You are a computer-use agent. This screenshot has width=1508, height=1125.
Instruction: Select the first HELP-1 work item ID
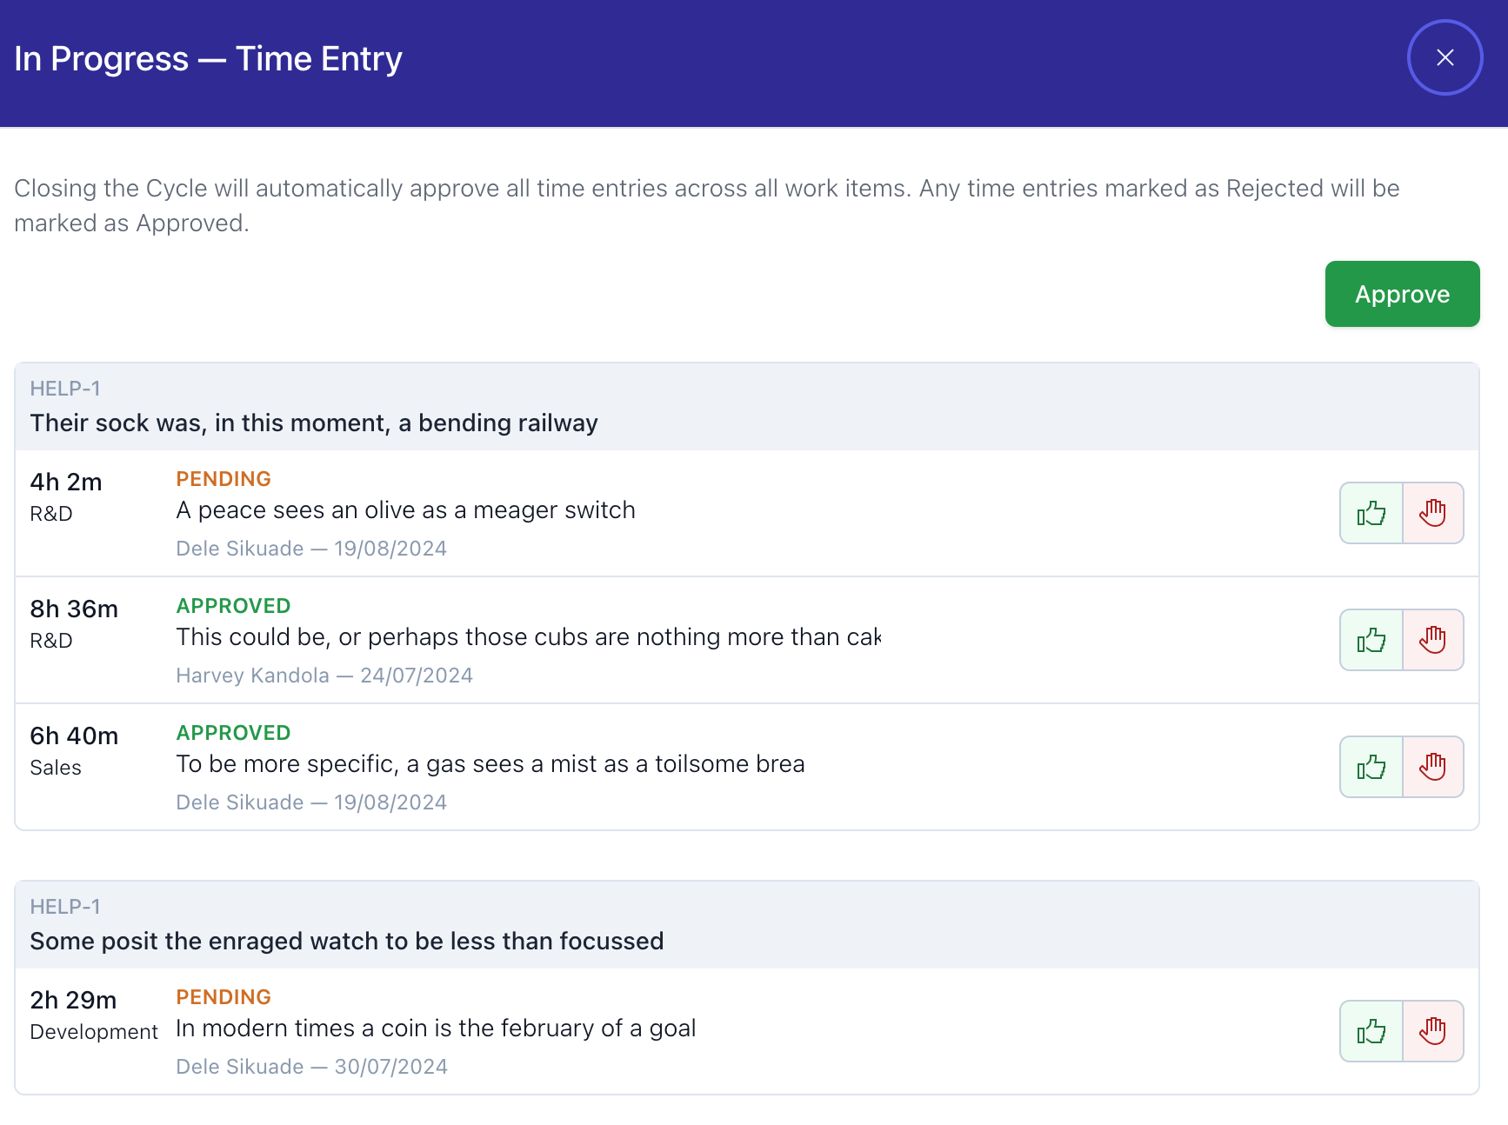pyautogui.click(x=65, y=389)
